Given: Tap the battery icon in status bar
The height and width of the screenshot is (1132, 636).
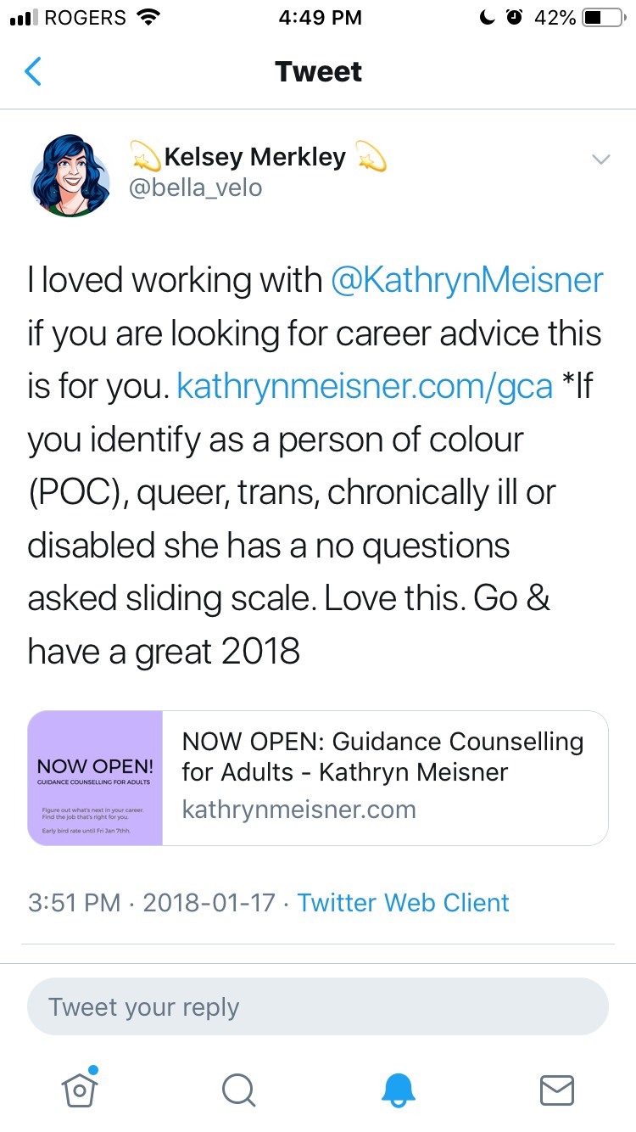Looking at the screenshot, I should tap(603, 18).
